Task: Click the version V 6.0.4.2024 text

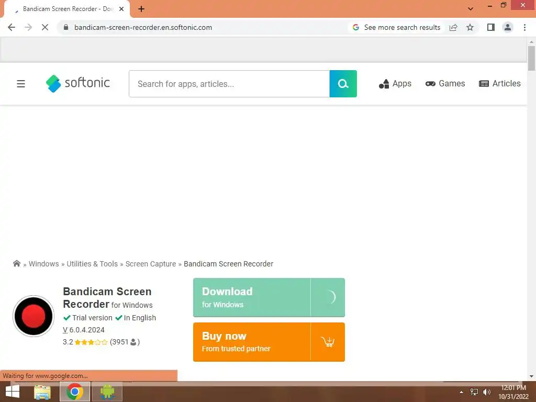Action: tap(84, 330)
